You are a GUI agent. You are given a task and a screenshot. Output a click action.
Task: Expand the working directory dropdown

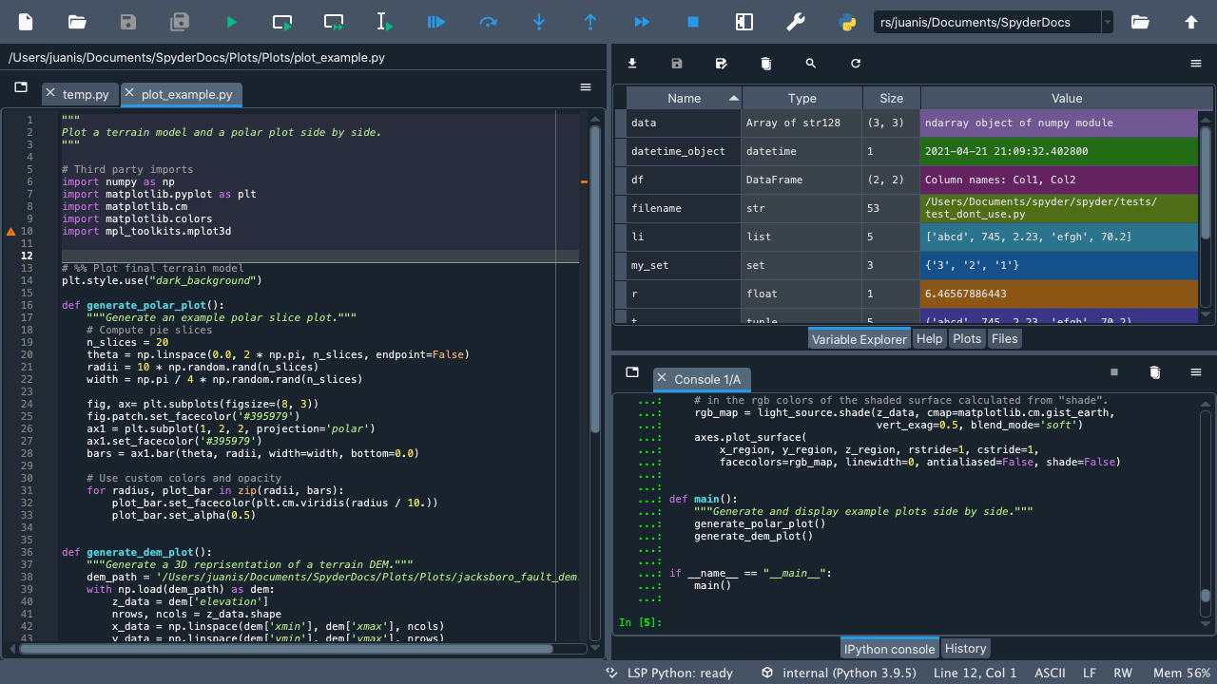(1108, 22)
